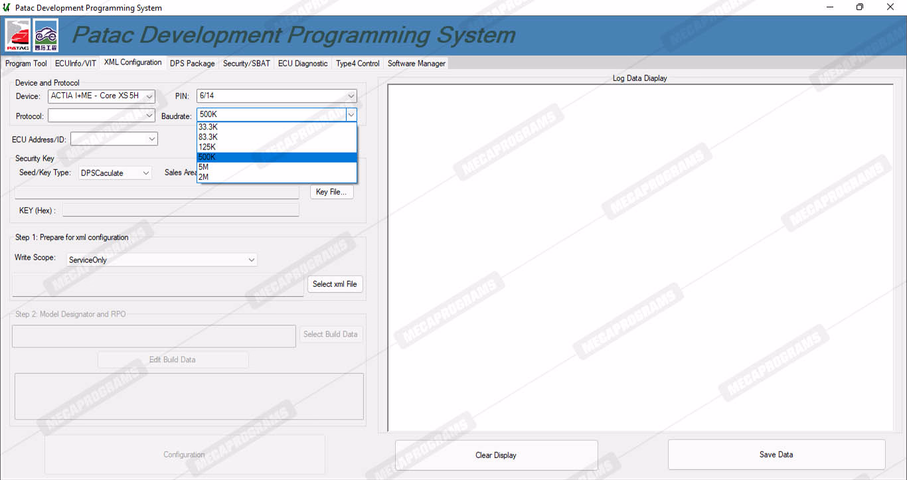Choose 83.3K baudrate option
The width and height of the screenshot is (907, 480).
click(277, 137)
